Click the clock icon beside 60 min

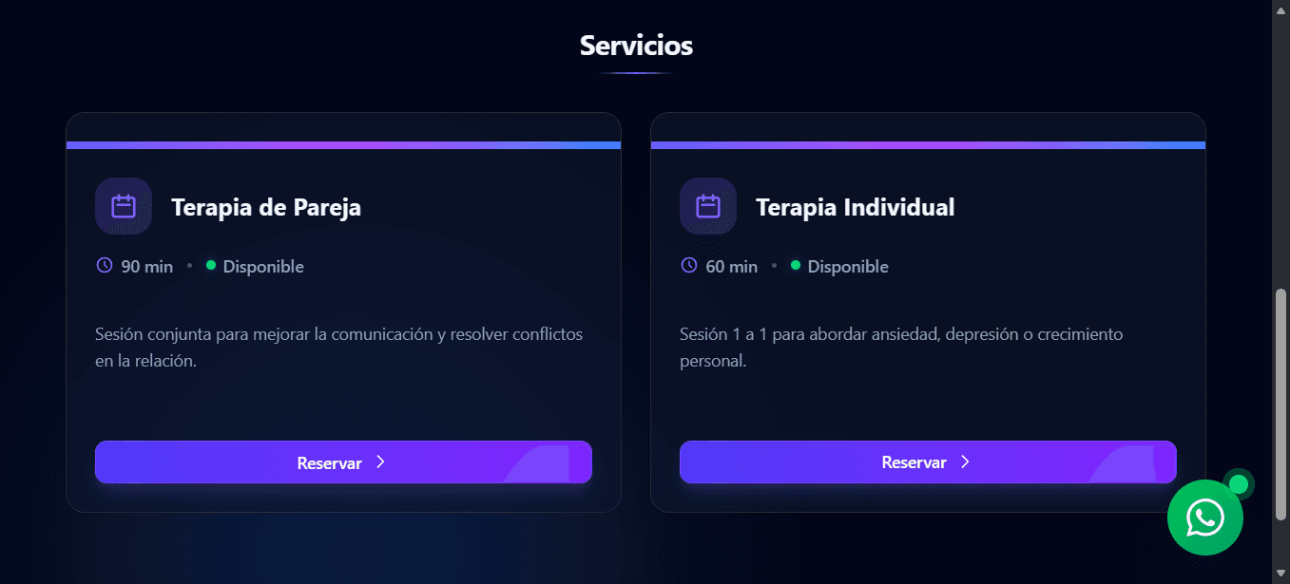pos(689,266)
